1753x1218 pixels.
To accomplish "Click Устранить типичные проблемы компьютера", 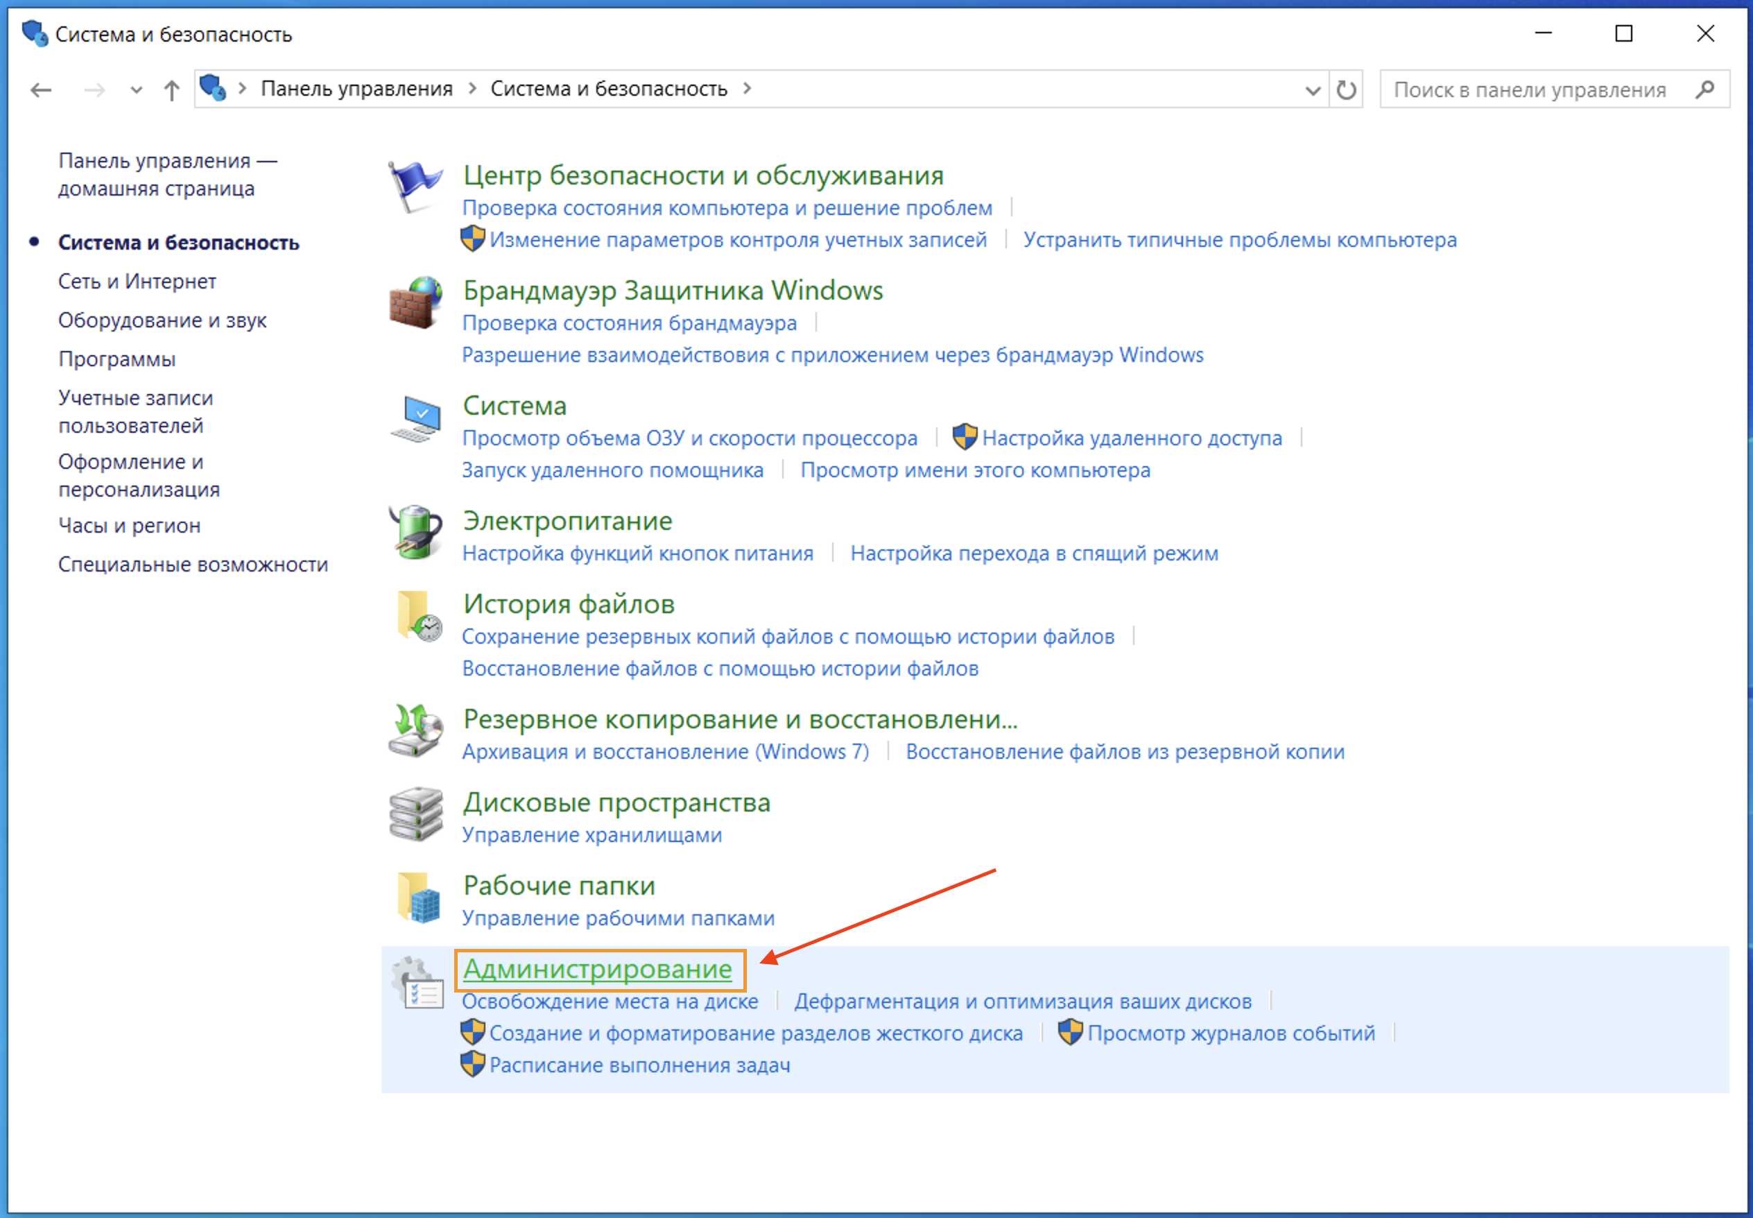I will coord(1240,239).
